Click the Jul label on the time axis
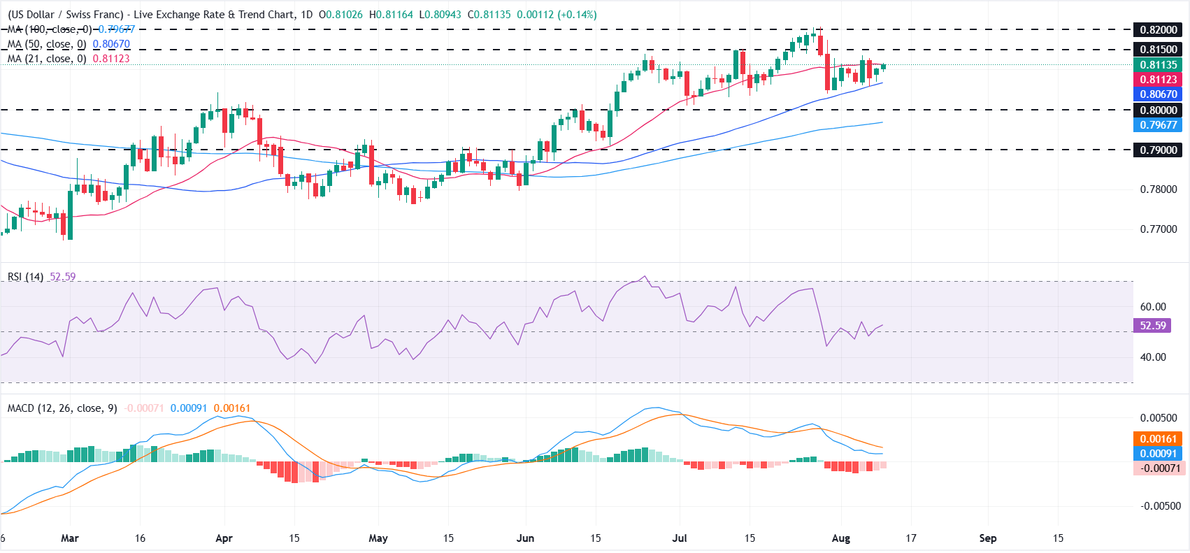This screenshot has width=1190, height=553. [680, 538]
